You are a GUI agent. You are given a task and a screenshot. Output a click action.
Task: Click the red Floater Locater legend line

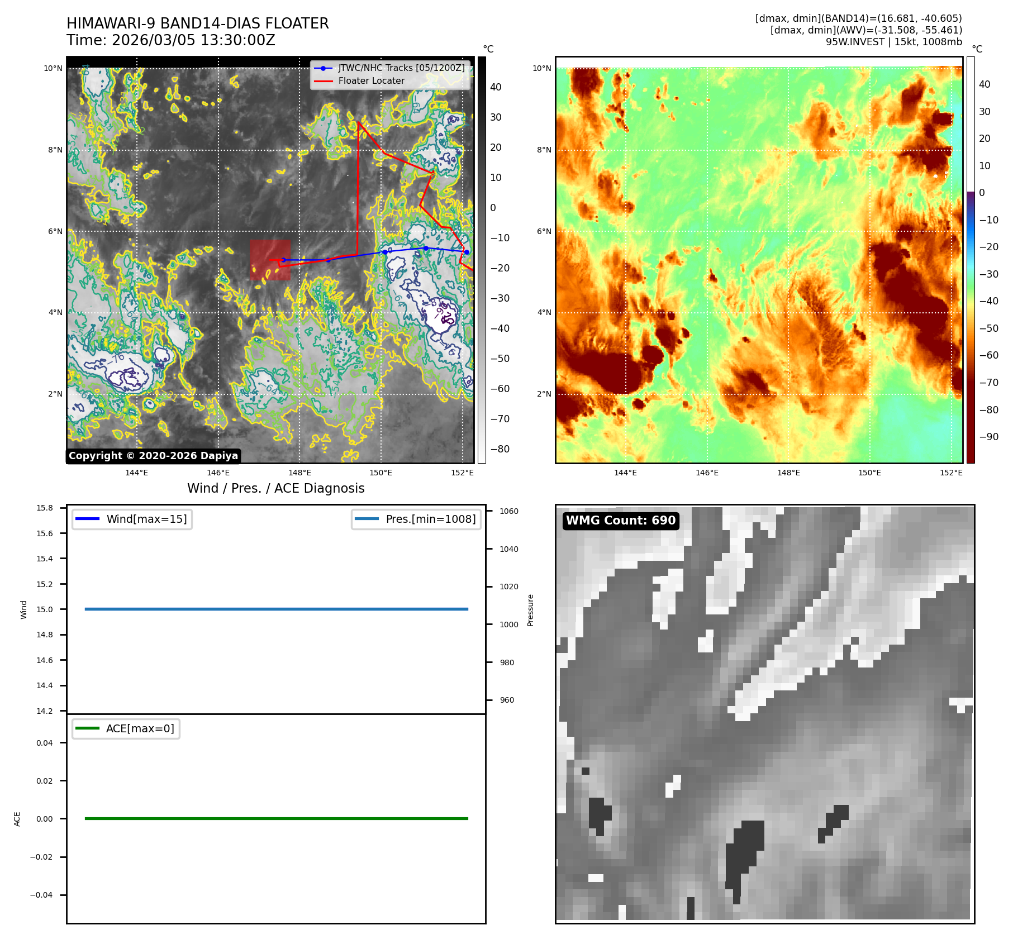click(x=323, y=81)
